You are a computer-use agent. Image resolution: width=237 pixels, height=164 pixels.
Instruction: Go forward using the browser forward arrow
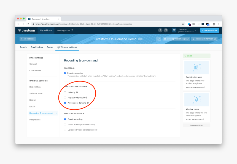(x=23, y=24)
